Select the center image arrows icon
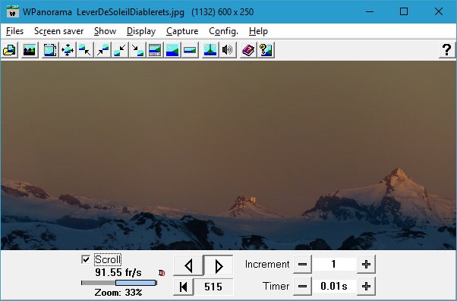457x301 pixels. [x=68, y=50]
